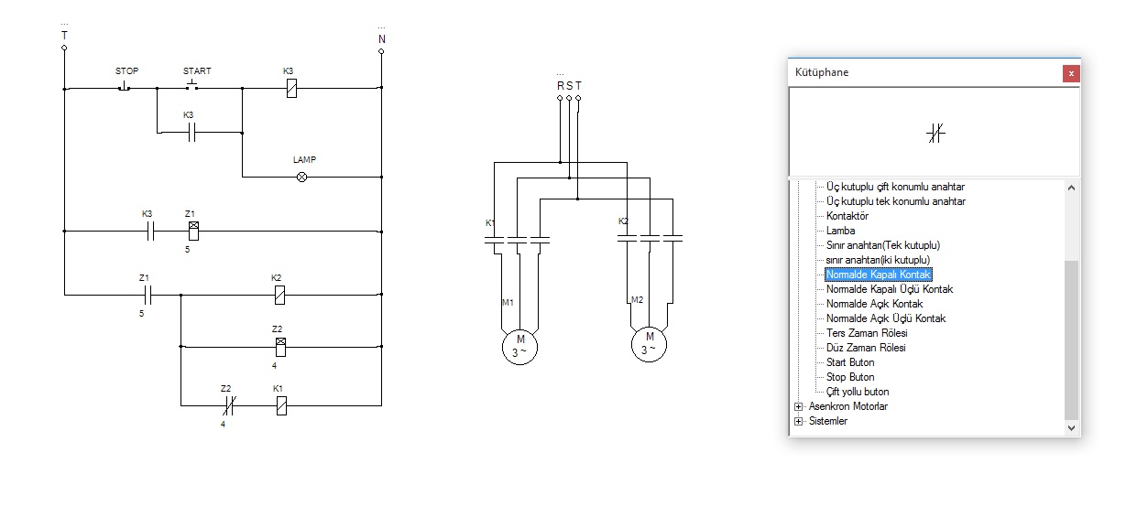Select the K2 three-pole power contact
Screen dimensions: 1126x528
point(649,237)
